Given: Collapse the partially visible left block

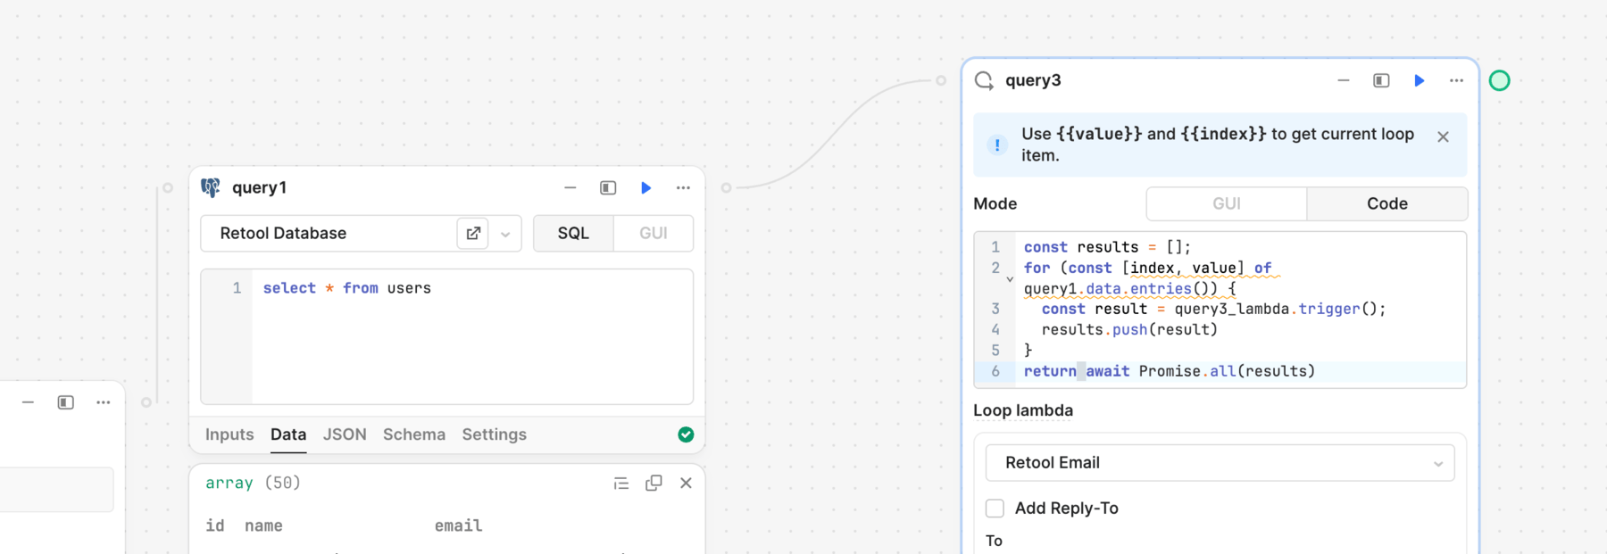Looking at the screenshot, I should click(x=29, y=402).
